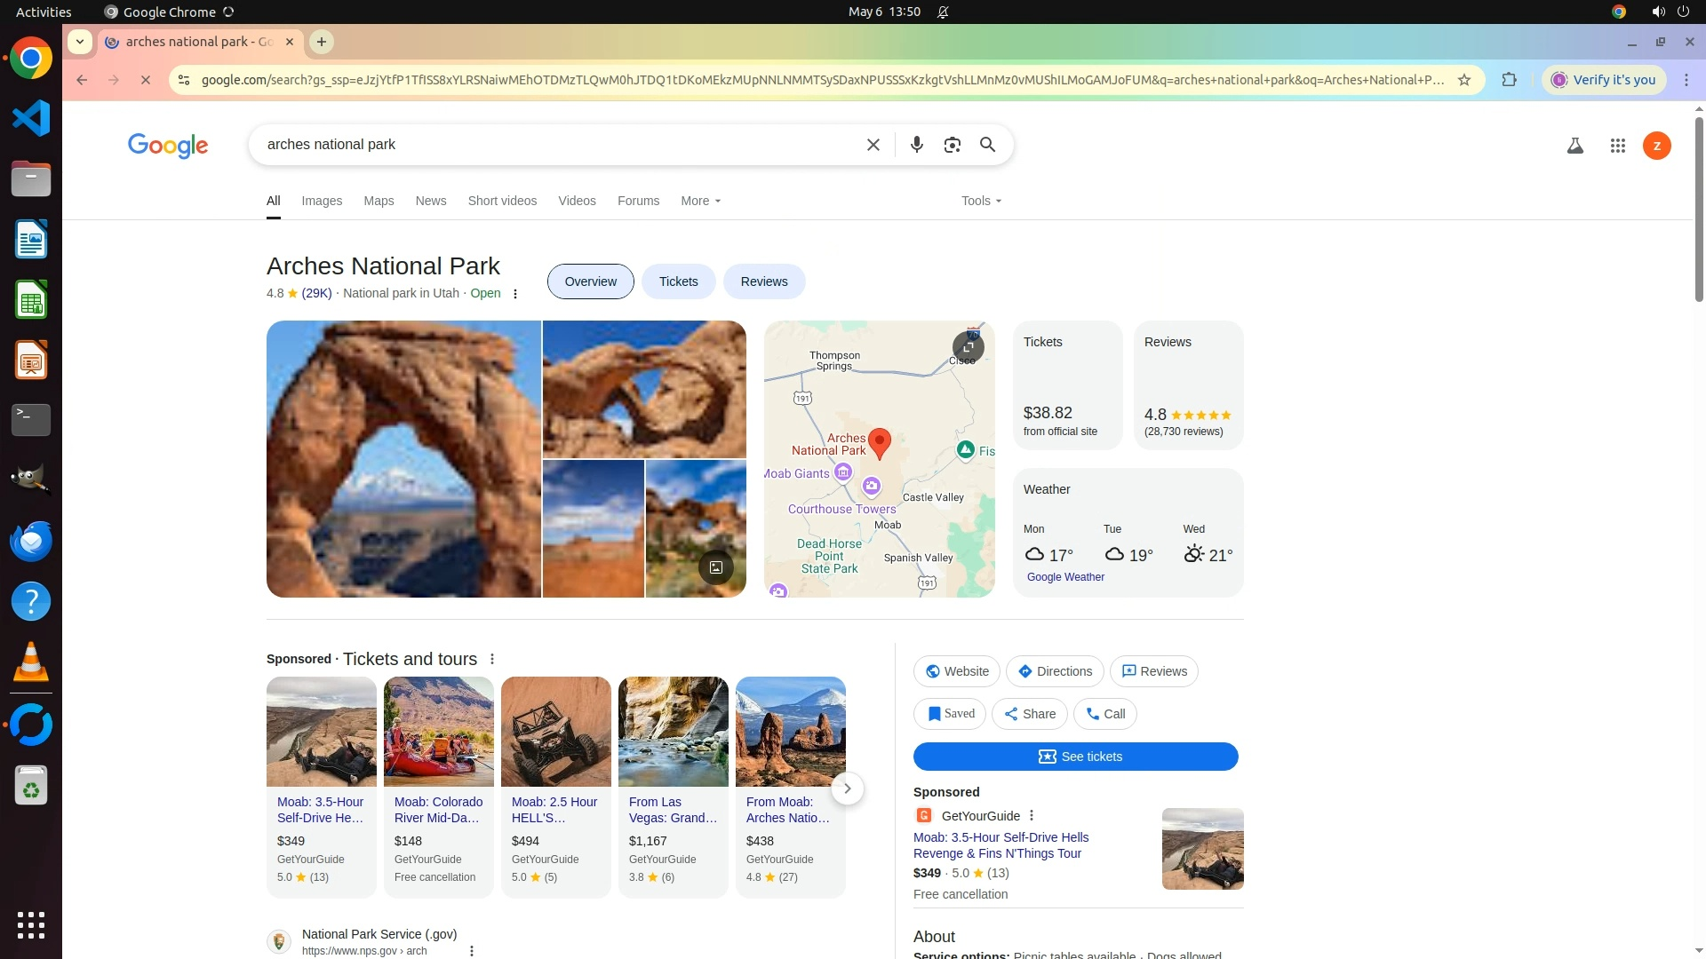1706x959 pixels.
Task: Open the Google apps grid
Action: [x=1617, y=146]
